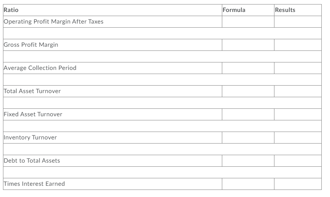Screen dimensions: 330x197
Task: Select the Results cell for Inventory Turnover
Action: (298, 138)
